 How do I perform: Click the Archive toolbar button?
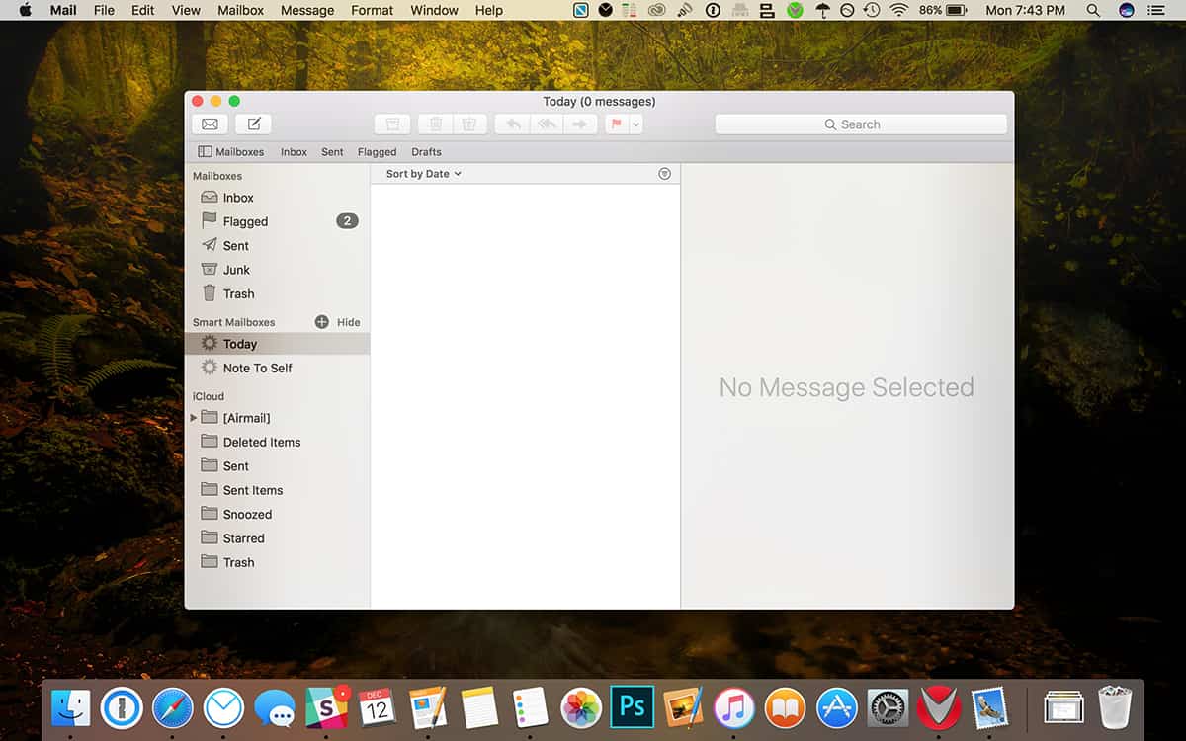click(x=392, y=124)
